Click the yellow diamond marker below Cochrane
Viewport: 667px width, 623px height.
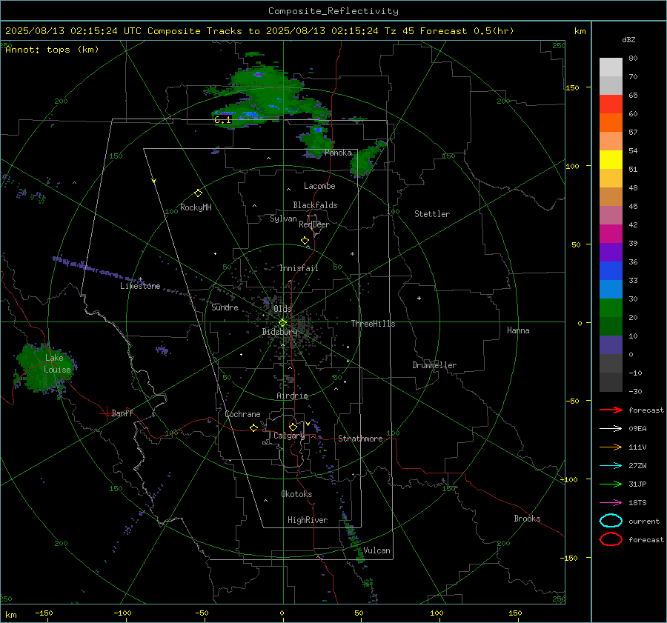click(253, 427)
